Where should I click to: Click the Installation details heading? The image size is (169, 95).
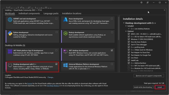[133, 19]
